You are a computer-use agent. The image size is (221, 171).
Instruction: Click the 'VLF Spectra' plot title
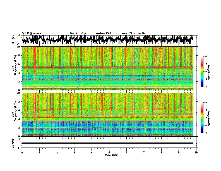[x=32, y=34]
